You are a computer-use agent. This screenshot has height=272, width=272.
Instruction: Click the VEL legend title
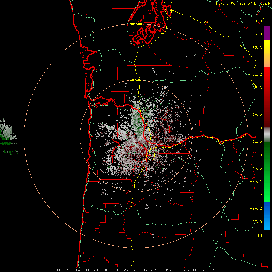pos(265,18)
